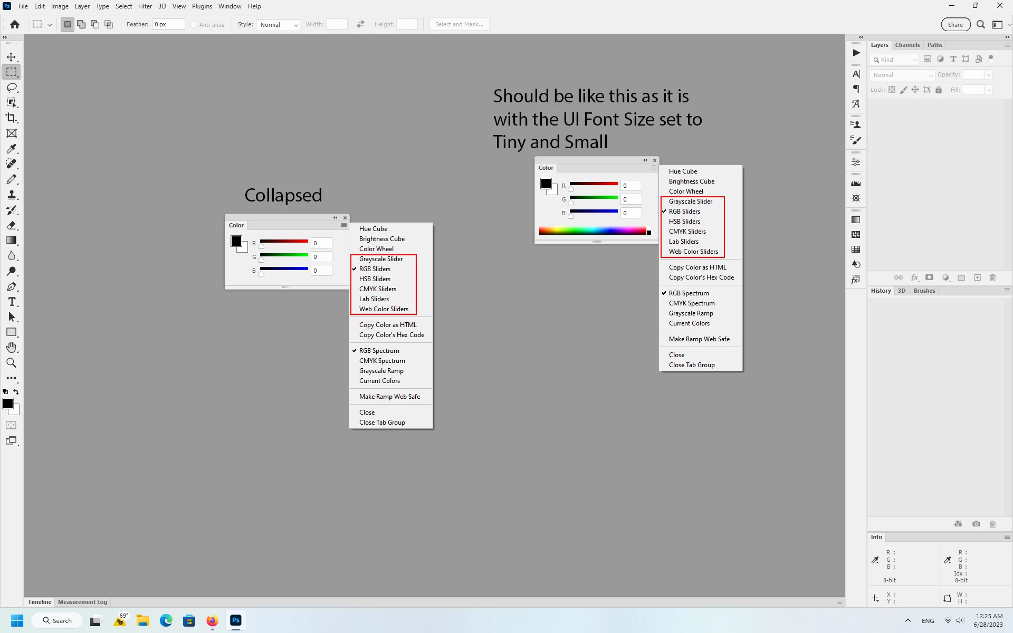The height and width of the screenshot is (633, 1013).
Task: Open the Filter menu
Action: pyautogui.click(x=145, y=6)
